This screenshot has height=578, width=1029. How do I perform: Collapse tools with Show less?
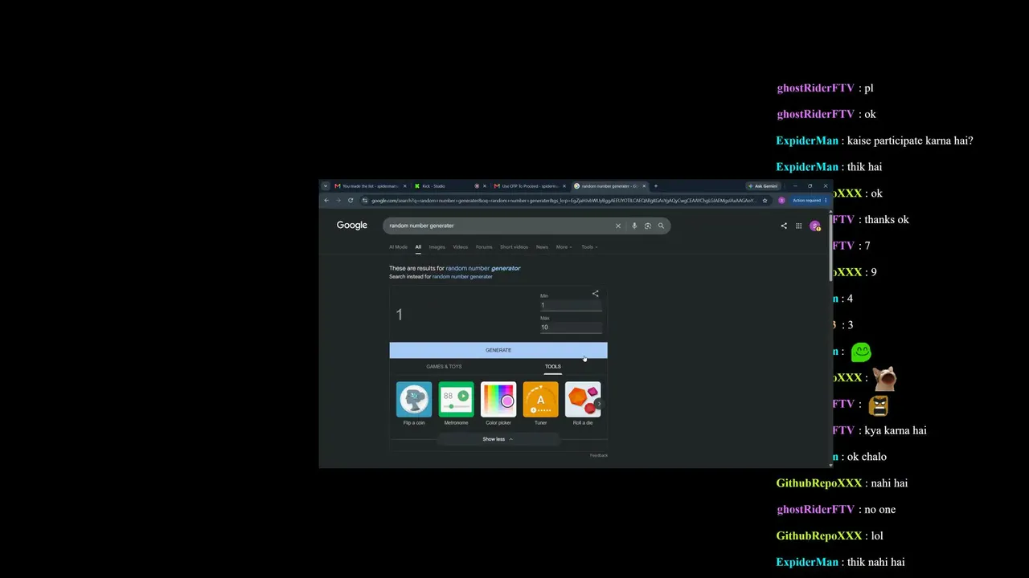pyautogui.click(x=498, y=439)
